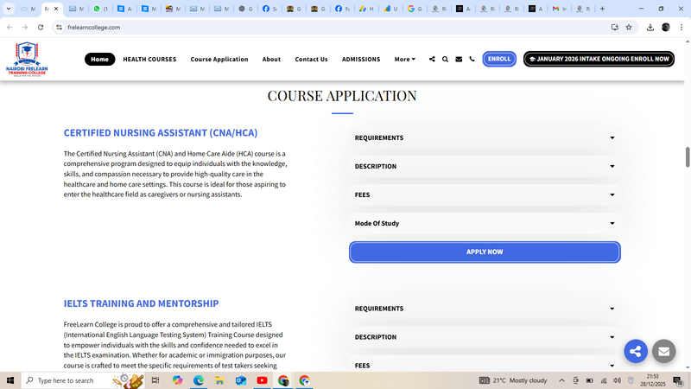Expand the CNA Fees accordion

484,195
